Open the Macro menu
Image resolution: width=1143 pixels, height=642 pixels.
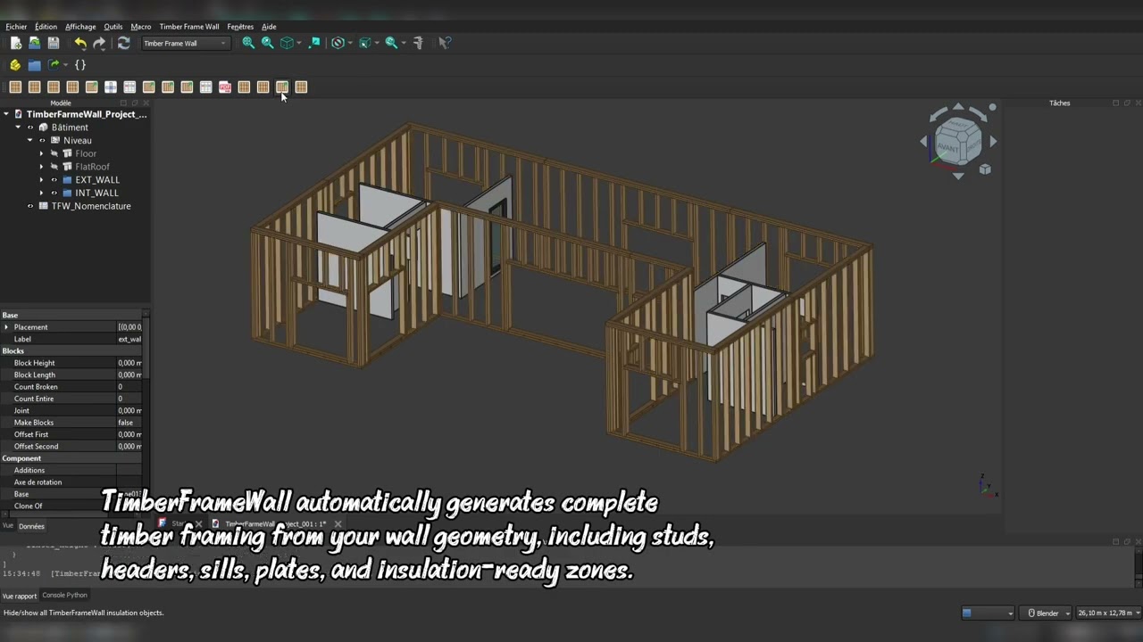pos(141,27)
